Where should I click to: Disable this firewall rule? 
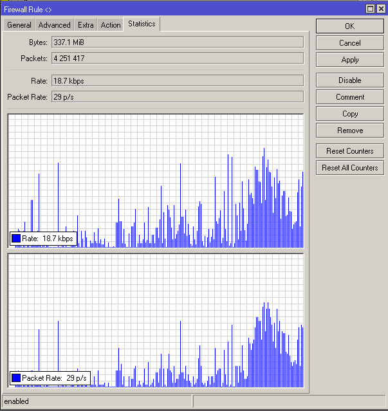coord(349,80)
